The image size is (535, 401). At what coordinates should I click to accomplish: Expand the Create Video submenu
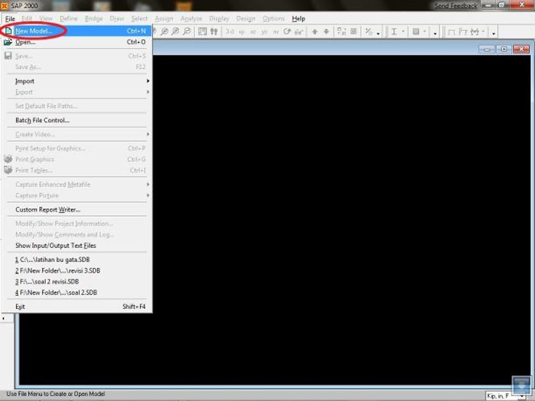click(76, 134)
